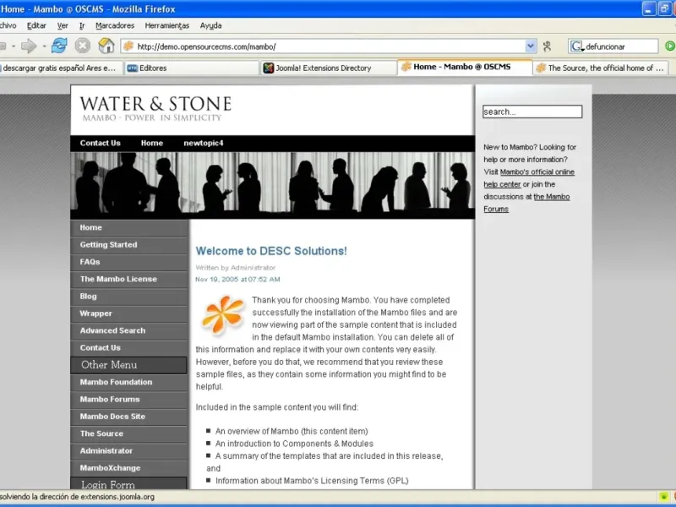
Task: Reload the page with the refresh icon
Action: click(59, 46)
